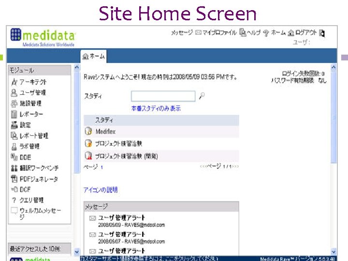Click the プロジェクト練習治験 study icon
The height and width of the screenshot is (261, 348).
click(88, 143)
